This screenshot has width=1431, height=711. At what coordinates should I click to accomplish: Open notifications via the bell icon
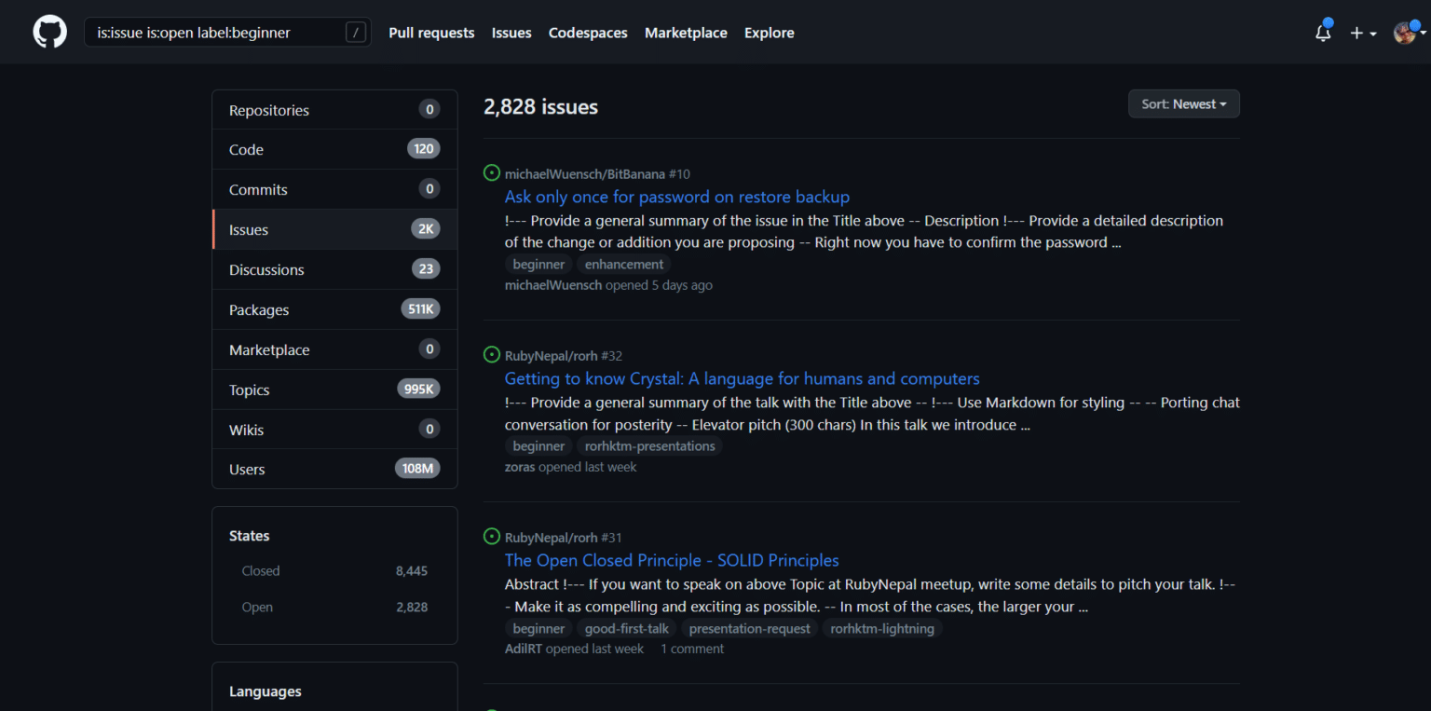coord(1322,32)
